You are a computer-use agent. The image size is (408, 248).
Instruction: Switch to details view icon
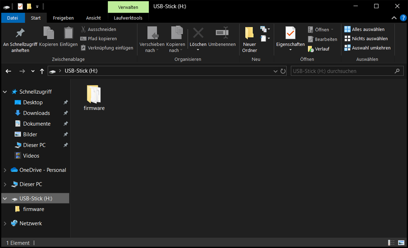tap(391, 243)
